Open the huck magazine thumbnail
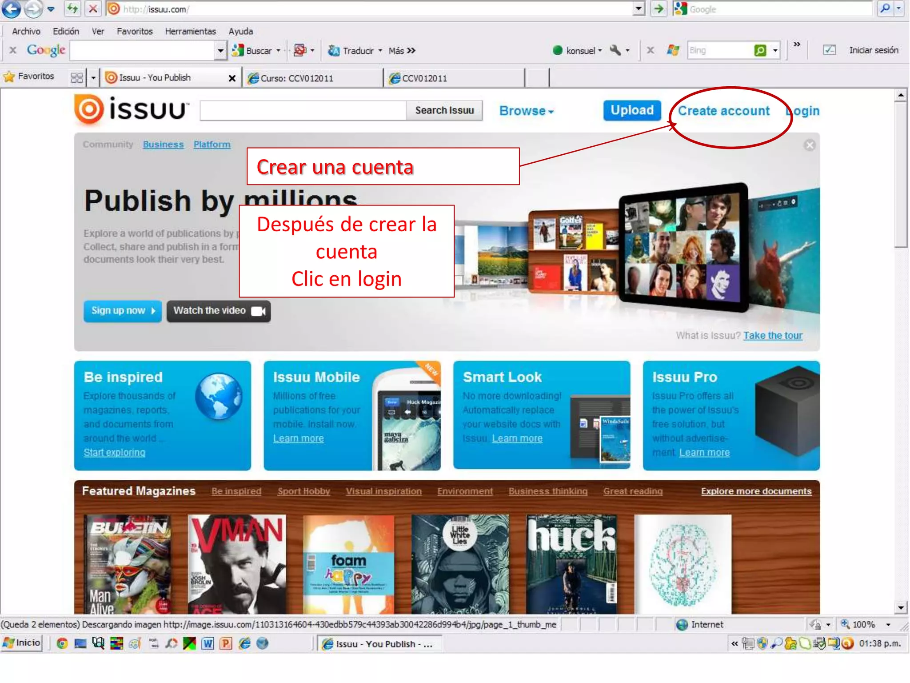Viewport: 910px width, 683px height. (x=571, y=564)
